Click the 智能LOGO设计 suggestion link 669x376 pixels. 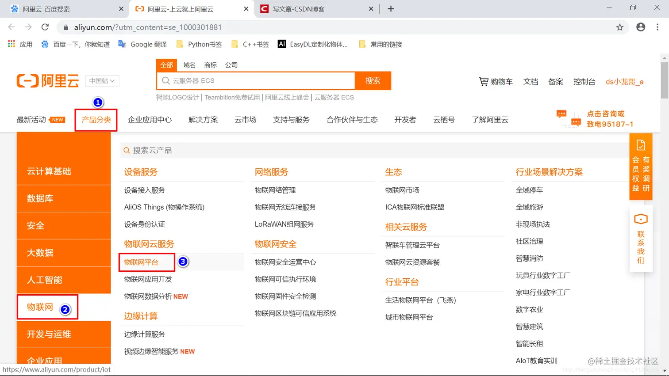(177, 97)
